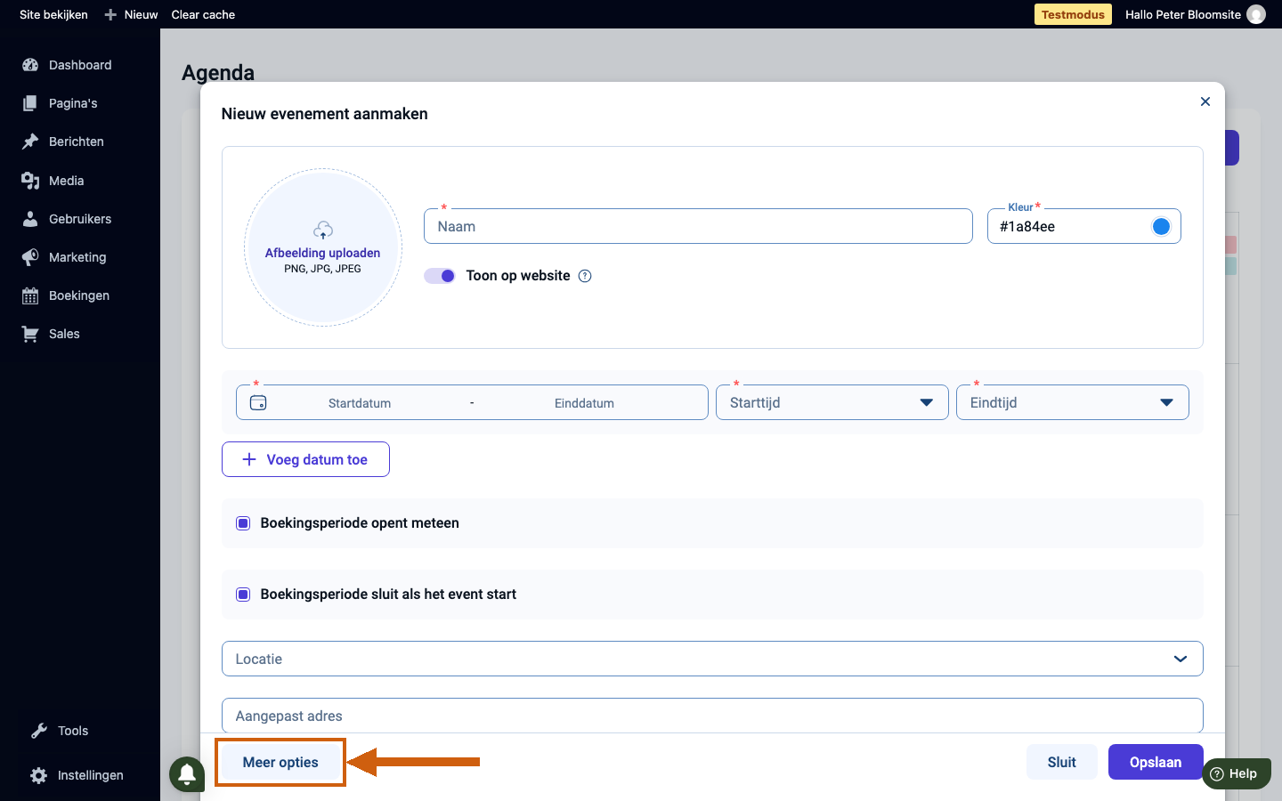Click the Einddatum field
Screen dimensions: 1282x801
(x=584, y=403)
